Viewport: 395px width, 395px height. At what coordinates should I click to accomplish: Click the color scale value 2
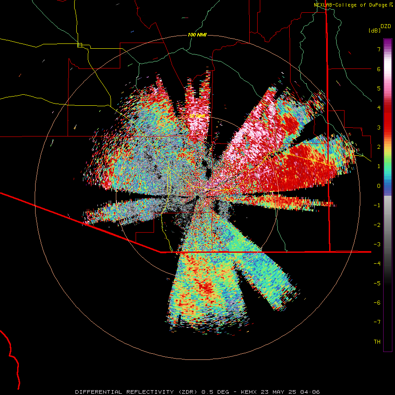click(x=379, y=147)
